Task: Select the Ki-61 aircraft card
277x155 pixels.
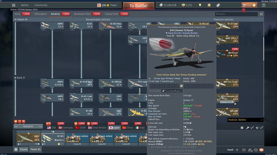Action: pyautogui.click(x=81, y=25)
